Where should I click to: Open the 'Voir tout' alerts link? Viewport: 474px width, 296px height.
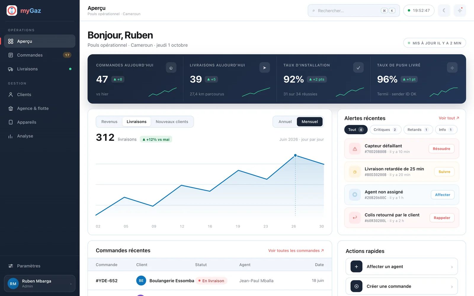point(449,118)
